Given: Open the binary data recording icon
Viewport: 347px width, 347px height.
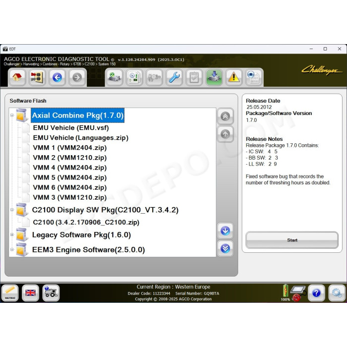Looking at the screenshot, I should point(254,77).
